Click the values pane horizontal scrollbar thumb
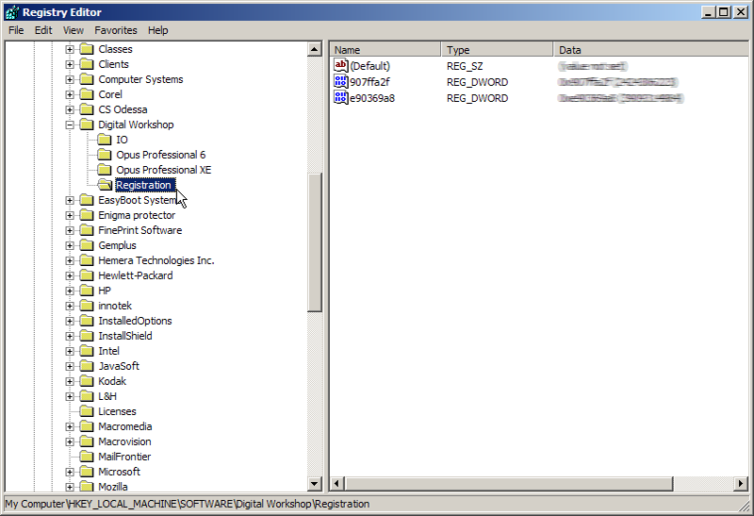754x516 pixels. click(x=509, y=483)
